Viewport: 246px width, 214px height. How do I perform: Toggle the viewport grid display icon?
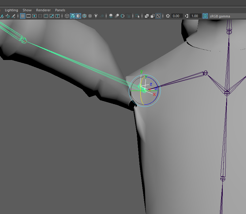(x=23, y=16)
